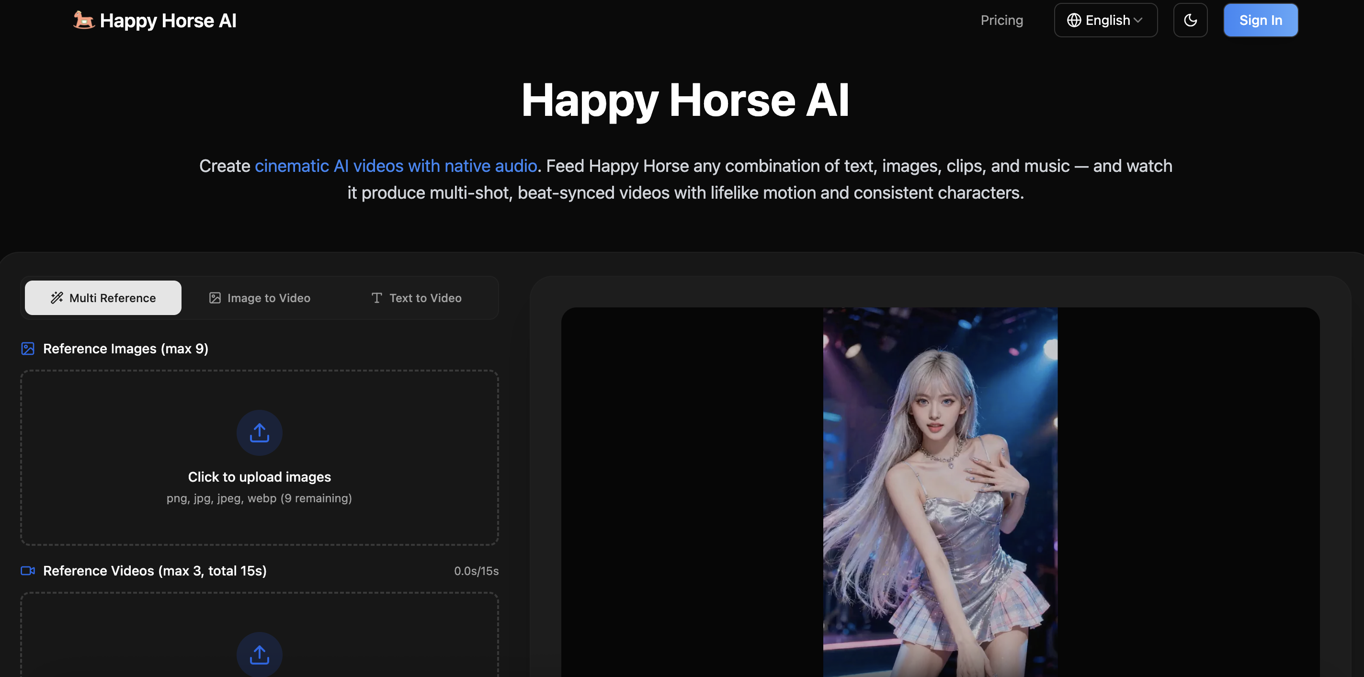
Task: Switch to the Image to Video tab
Action: point(260,298)
